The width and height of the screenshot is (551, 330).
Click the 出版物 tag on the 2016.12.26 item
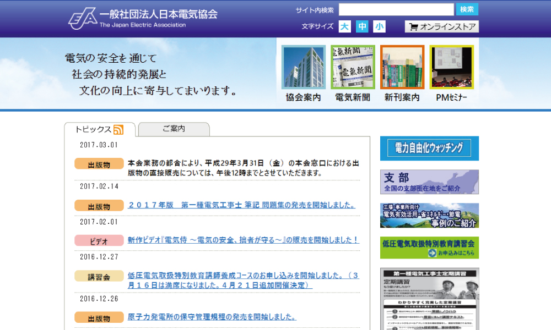pyautogui.click(x=99, y=318)
